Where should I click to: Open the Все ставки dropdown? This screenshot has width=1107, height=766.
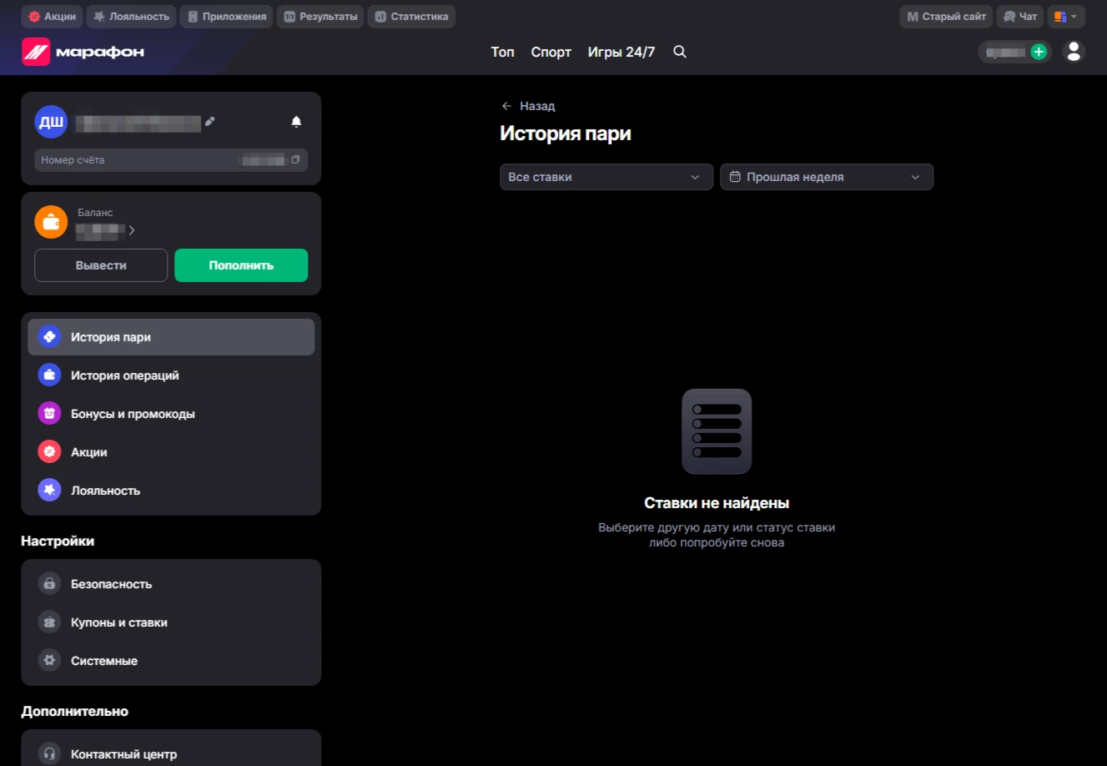[x=606, y=177]
